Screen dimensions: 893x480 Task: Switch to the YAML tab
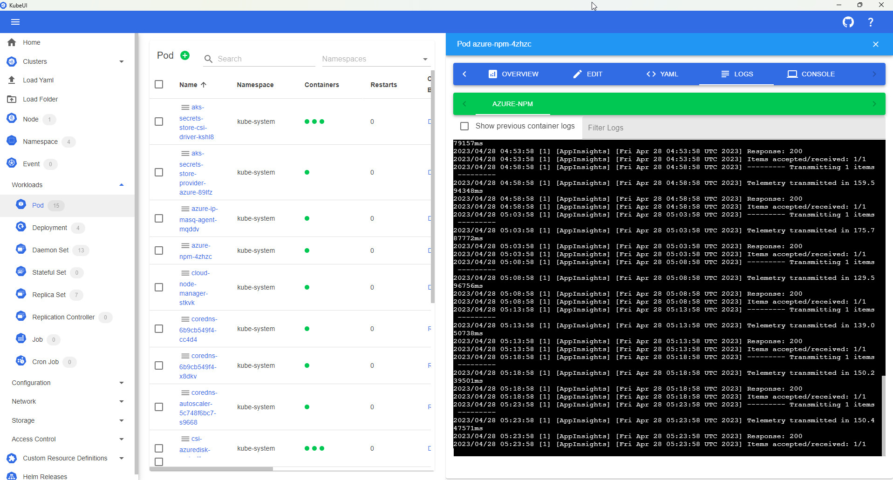tap(662, 74)
